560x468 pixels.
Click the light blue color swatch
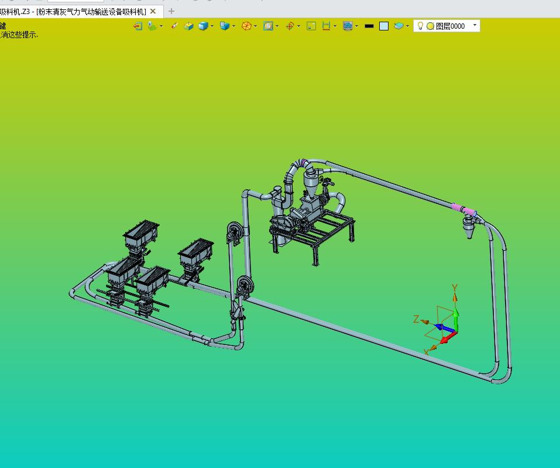(384, 26)
